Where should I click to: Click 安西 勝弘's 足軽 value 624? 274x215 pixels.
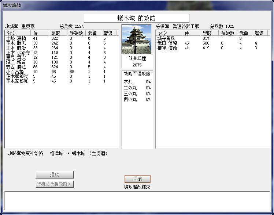[x=55, y=67]
